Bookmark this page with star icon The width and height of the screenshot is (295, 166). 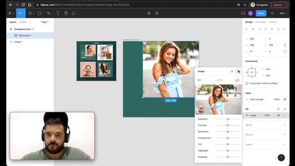pos(245,5)
